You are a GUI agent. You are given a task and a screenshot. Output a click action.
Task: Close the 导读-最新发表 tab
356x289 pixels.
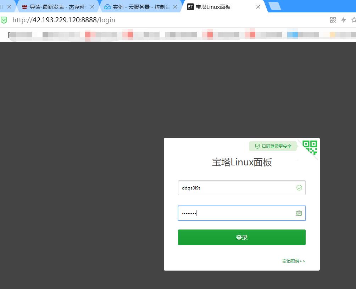point(92,7)
